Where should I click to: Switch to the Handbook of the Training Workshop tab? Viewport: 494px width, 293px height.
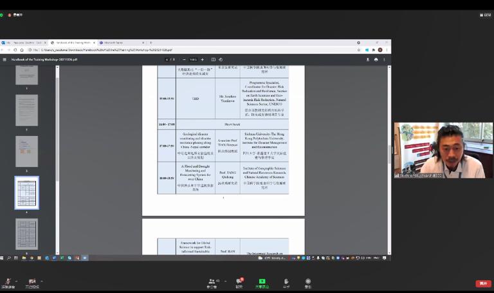coord(71,43)
